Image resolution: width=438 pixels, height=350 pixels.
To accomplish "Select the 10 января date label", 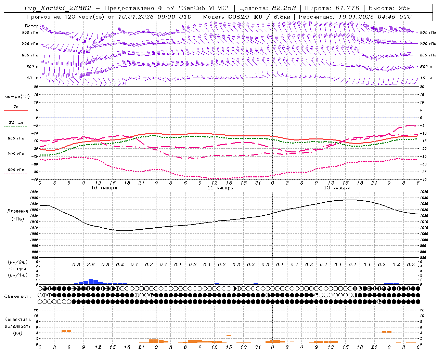I will tap(104, 188).
